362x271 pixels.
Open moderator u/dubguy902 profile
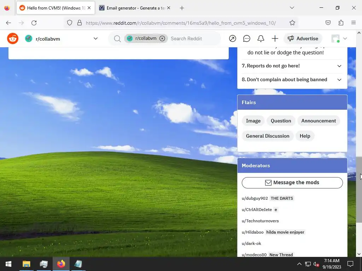point(255,198)
